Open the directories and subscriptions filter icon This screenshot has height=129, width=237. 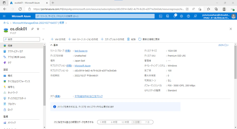168,16
